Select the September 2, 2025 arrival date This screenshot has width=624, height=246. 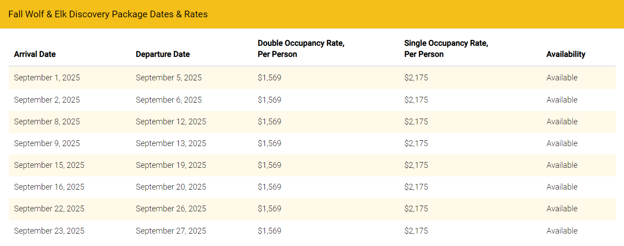tap(47, 100)
